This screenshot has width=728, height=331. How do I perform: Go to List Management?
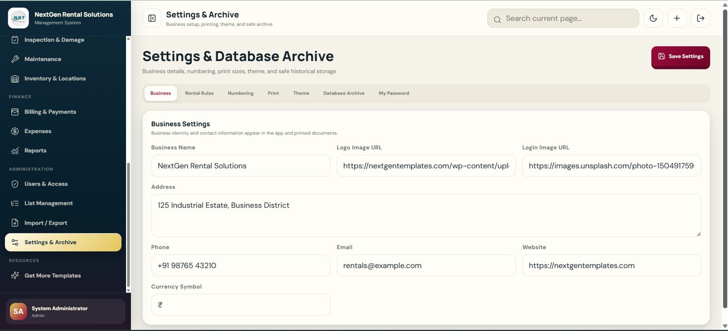point(63,203)
